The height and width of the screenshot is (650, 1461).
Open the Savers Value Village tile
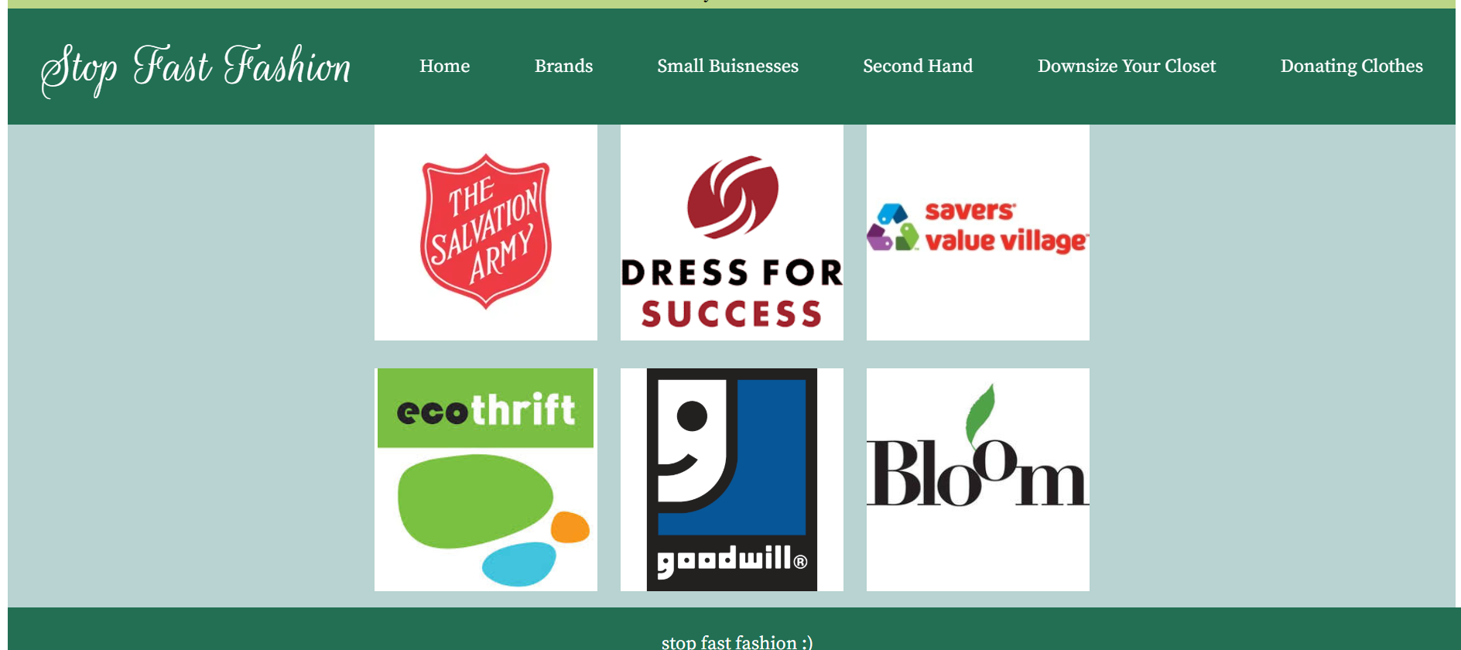point(978,232)
